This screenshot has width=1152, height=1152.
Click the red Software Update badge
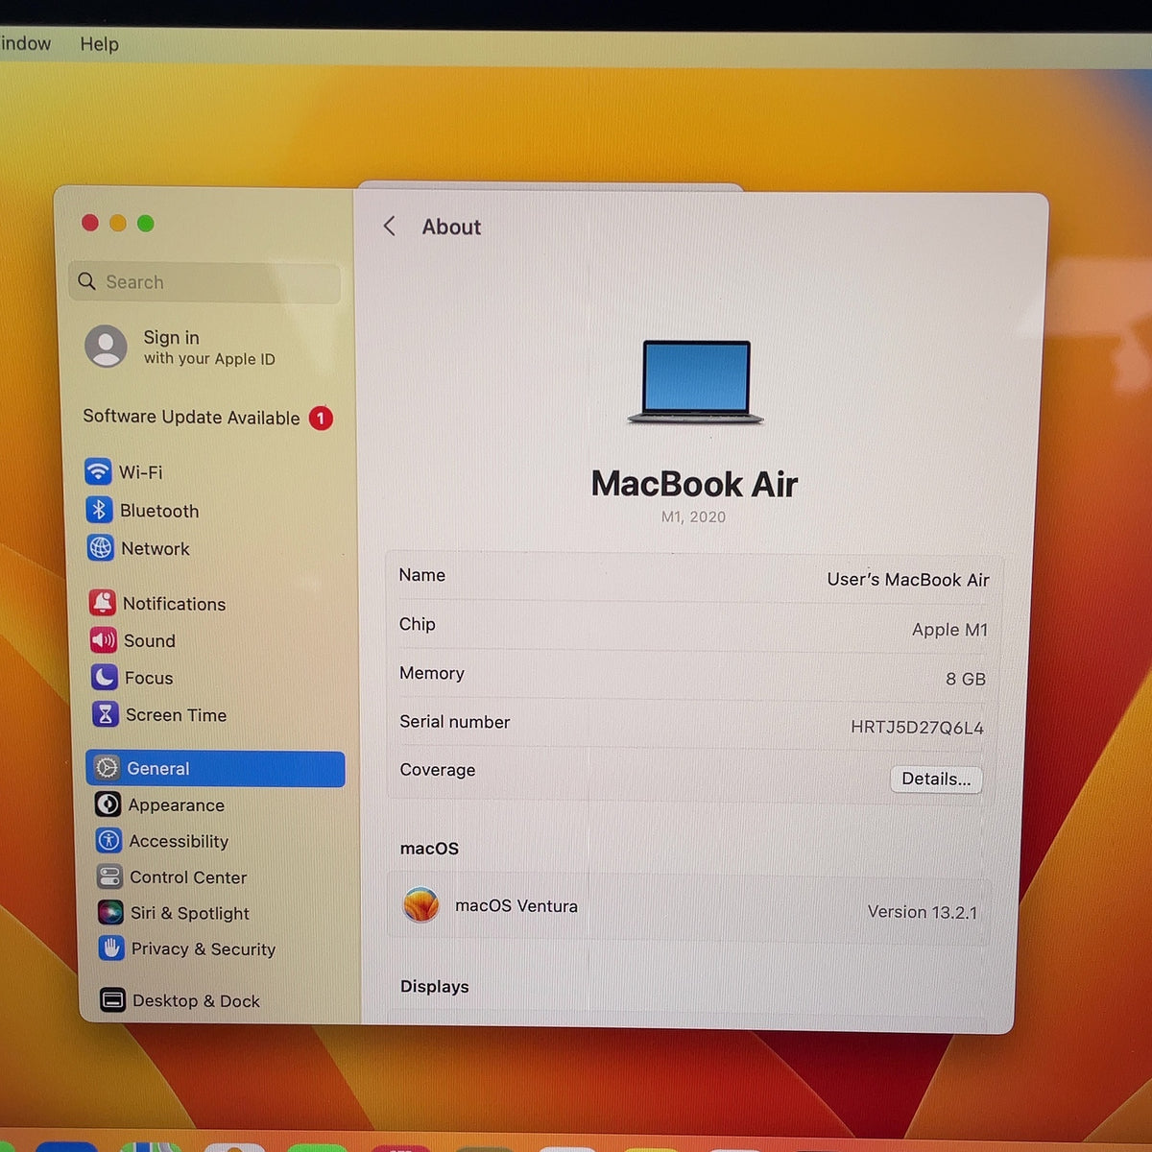coord(321,419)
